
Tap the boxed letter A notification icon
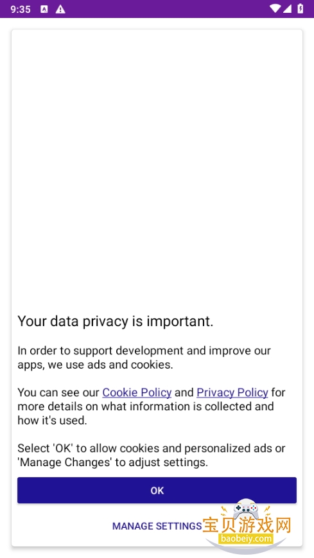tap(44, 9)
